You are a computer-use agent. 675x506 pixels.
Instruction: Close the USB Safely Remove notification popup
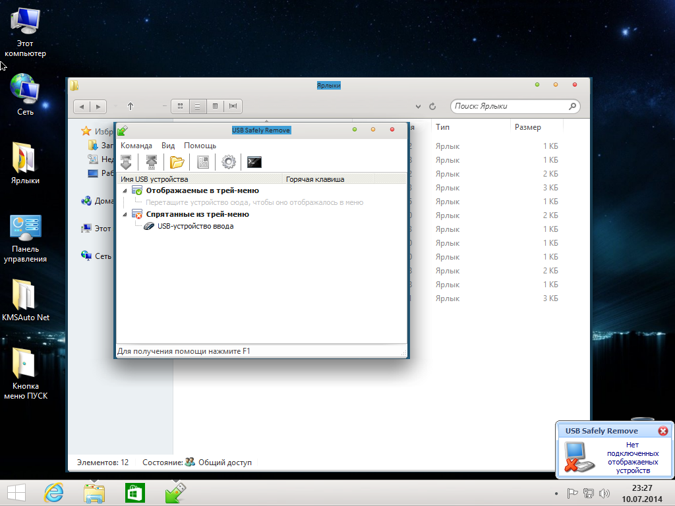point(663,431)
